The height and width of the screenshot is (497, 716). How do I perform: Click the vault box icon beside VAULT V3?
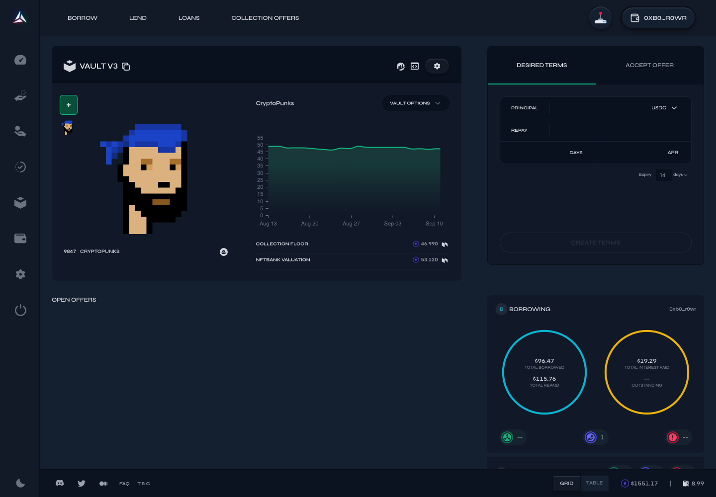click(70, 66)
